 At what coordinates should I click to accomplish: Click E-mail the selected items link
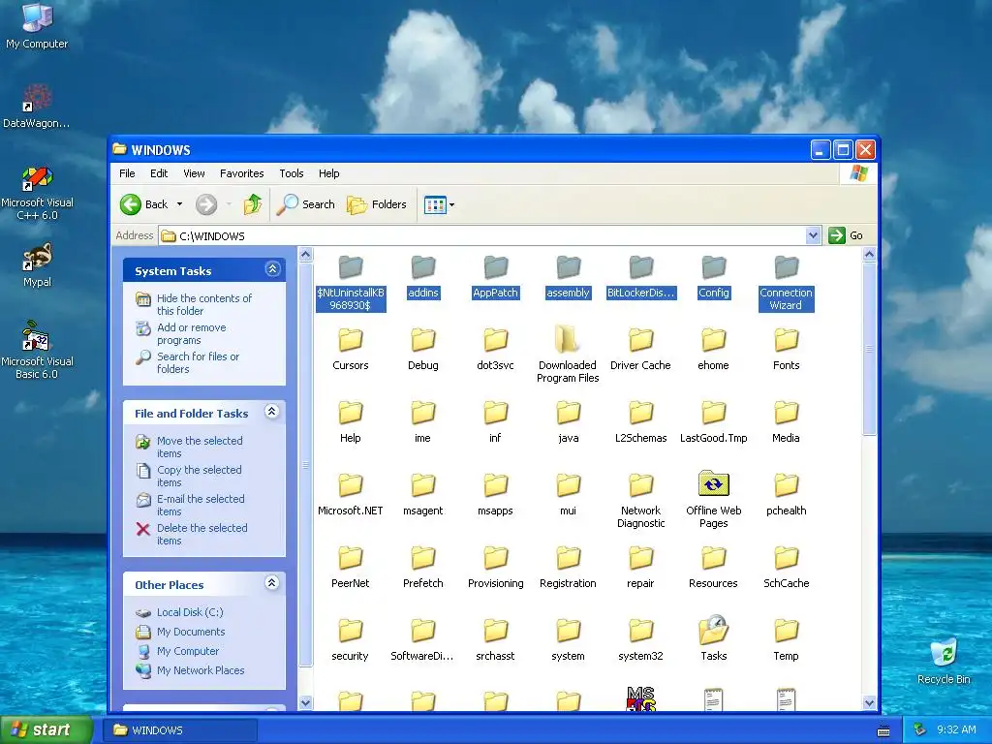click(201, 505)
